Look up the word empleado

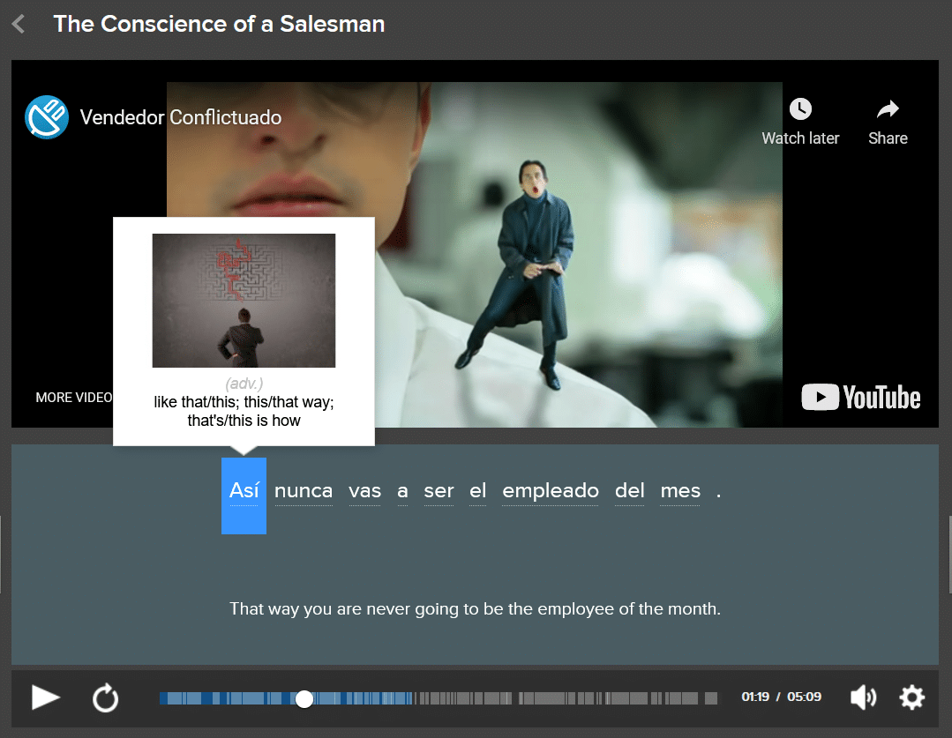tap(550, 491)
